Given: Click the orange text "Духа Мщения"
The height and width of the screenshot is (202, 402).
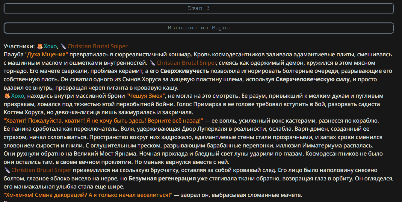Looking at the screenshot, I should coord(47,55).
